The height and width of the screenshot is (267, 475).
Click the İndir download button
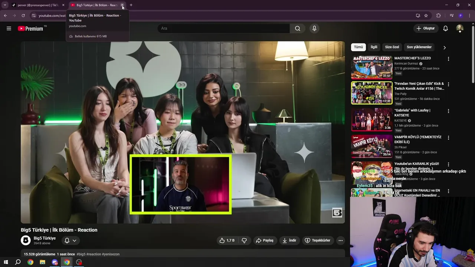point(289,240)
